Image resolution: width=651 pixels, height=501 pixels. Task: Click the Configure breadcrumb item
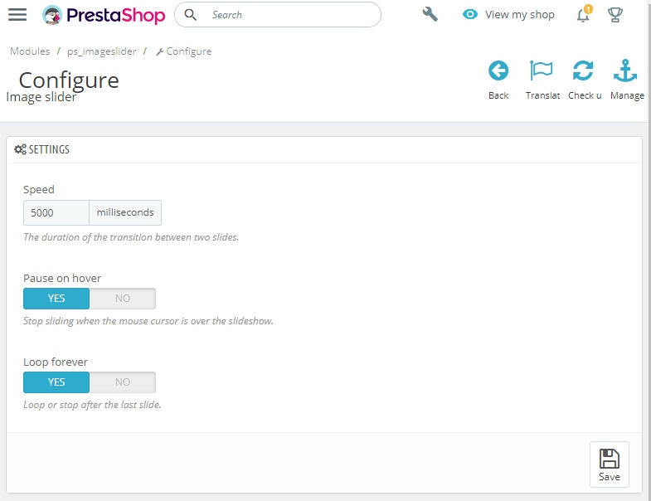click(183, 51)
